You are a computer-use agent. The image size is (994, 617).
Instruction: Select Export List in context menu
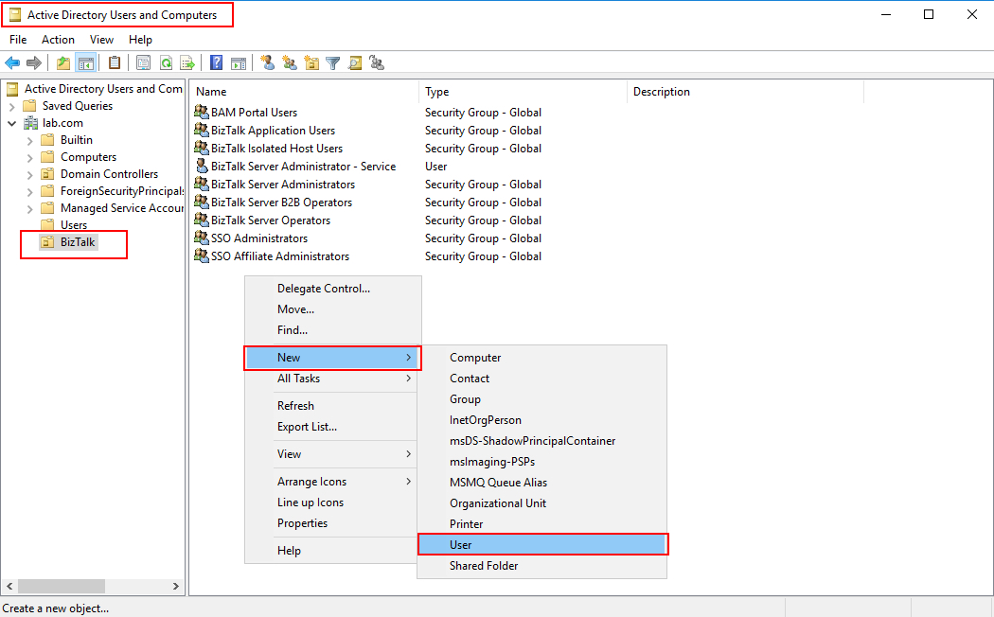click(x=333, y=427)
